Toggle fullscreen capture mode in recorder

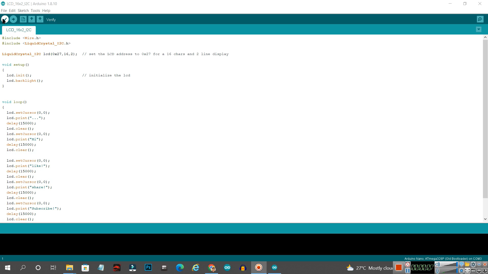[x=467, y=271]
